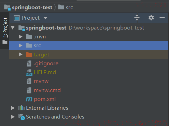
Task: Click the MD icon next to HELP.md
Action: point(29,72)
